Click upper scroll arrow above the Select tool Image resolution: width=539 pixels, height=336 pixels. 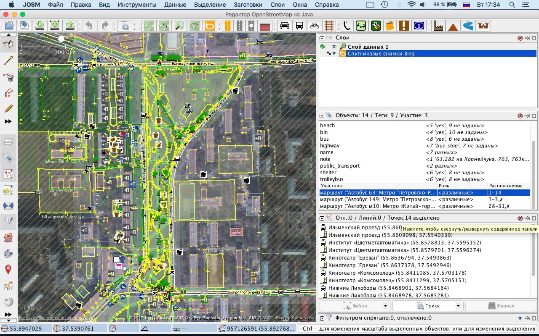tap(8, 35)
